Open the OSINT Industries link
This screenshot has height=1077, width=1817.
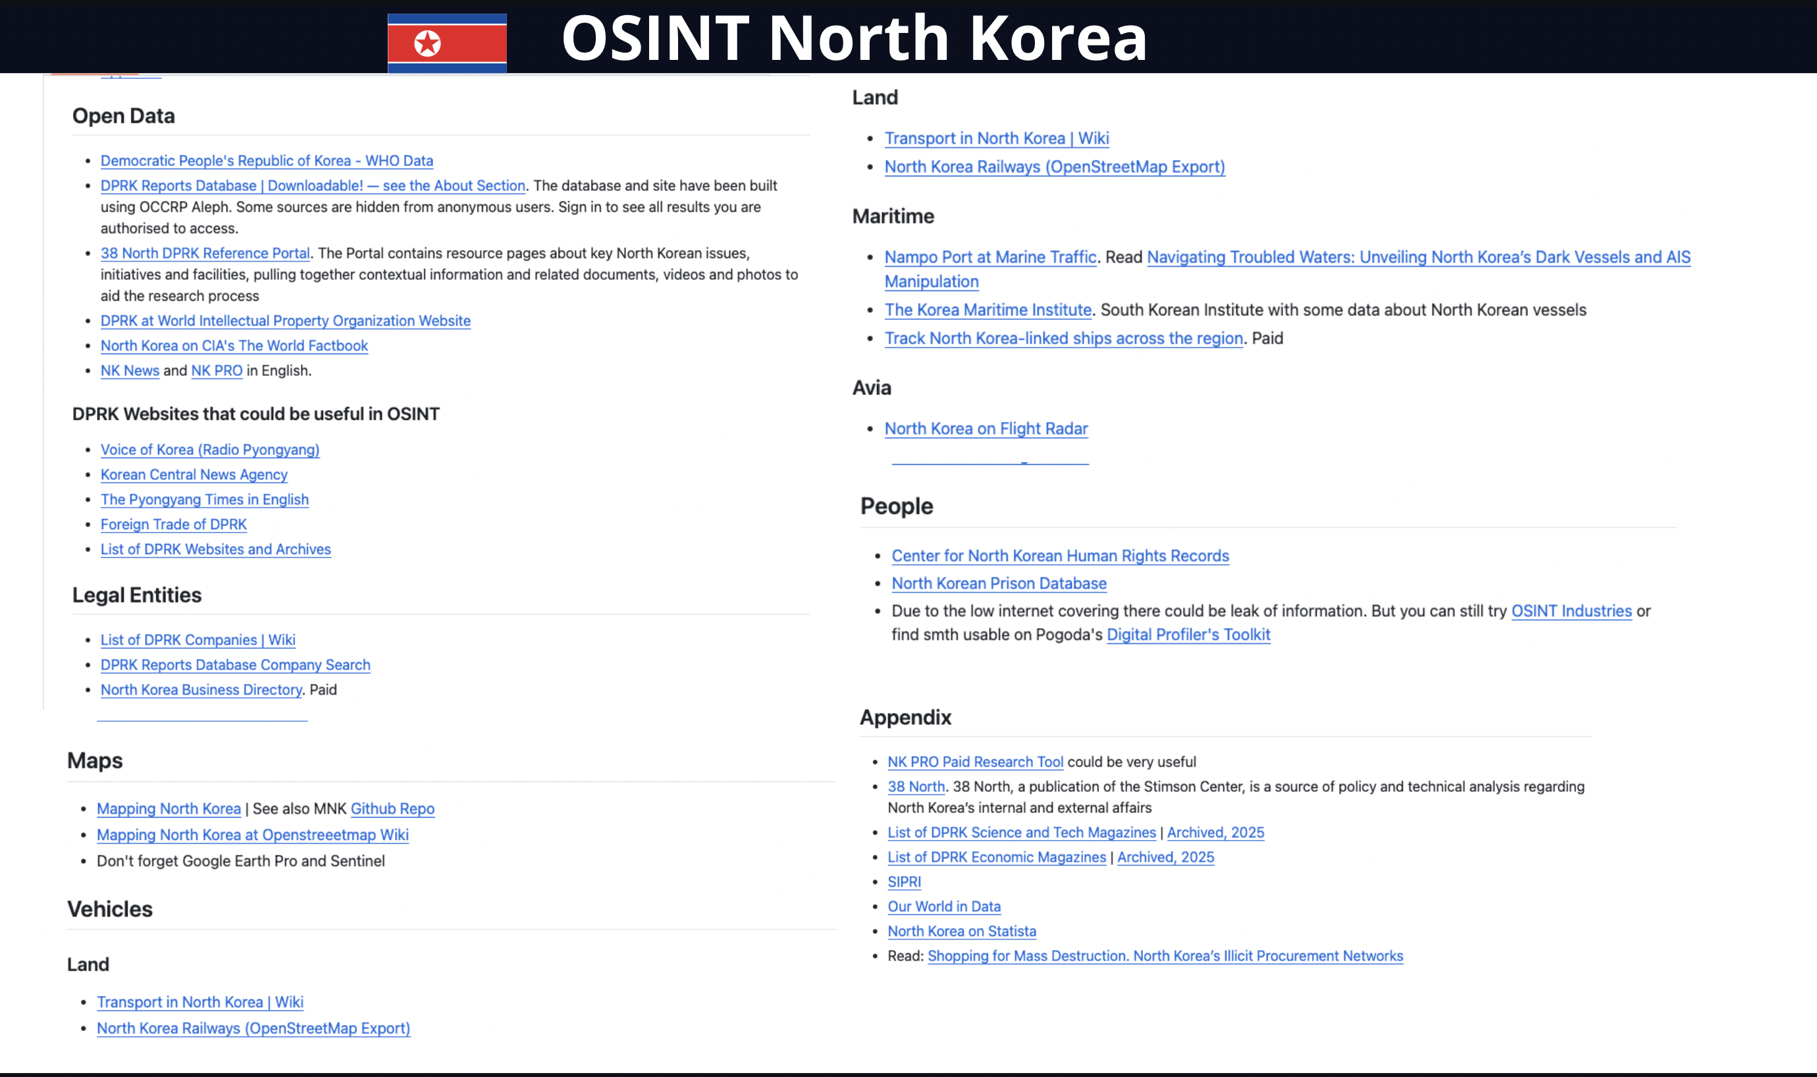(x=1571, y=610)
